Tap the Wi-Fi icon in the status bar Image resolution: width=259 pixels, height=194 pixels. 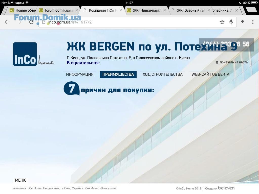click(x=27, y=3)
